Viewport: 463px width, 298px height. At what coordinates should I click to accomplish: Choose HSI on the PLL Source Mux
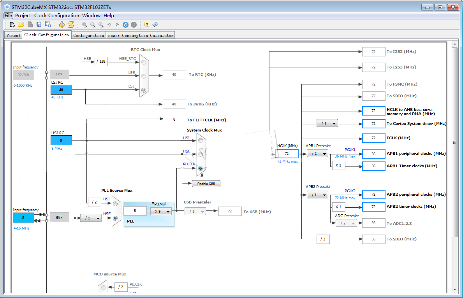(115, 204)
